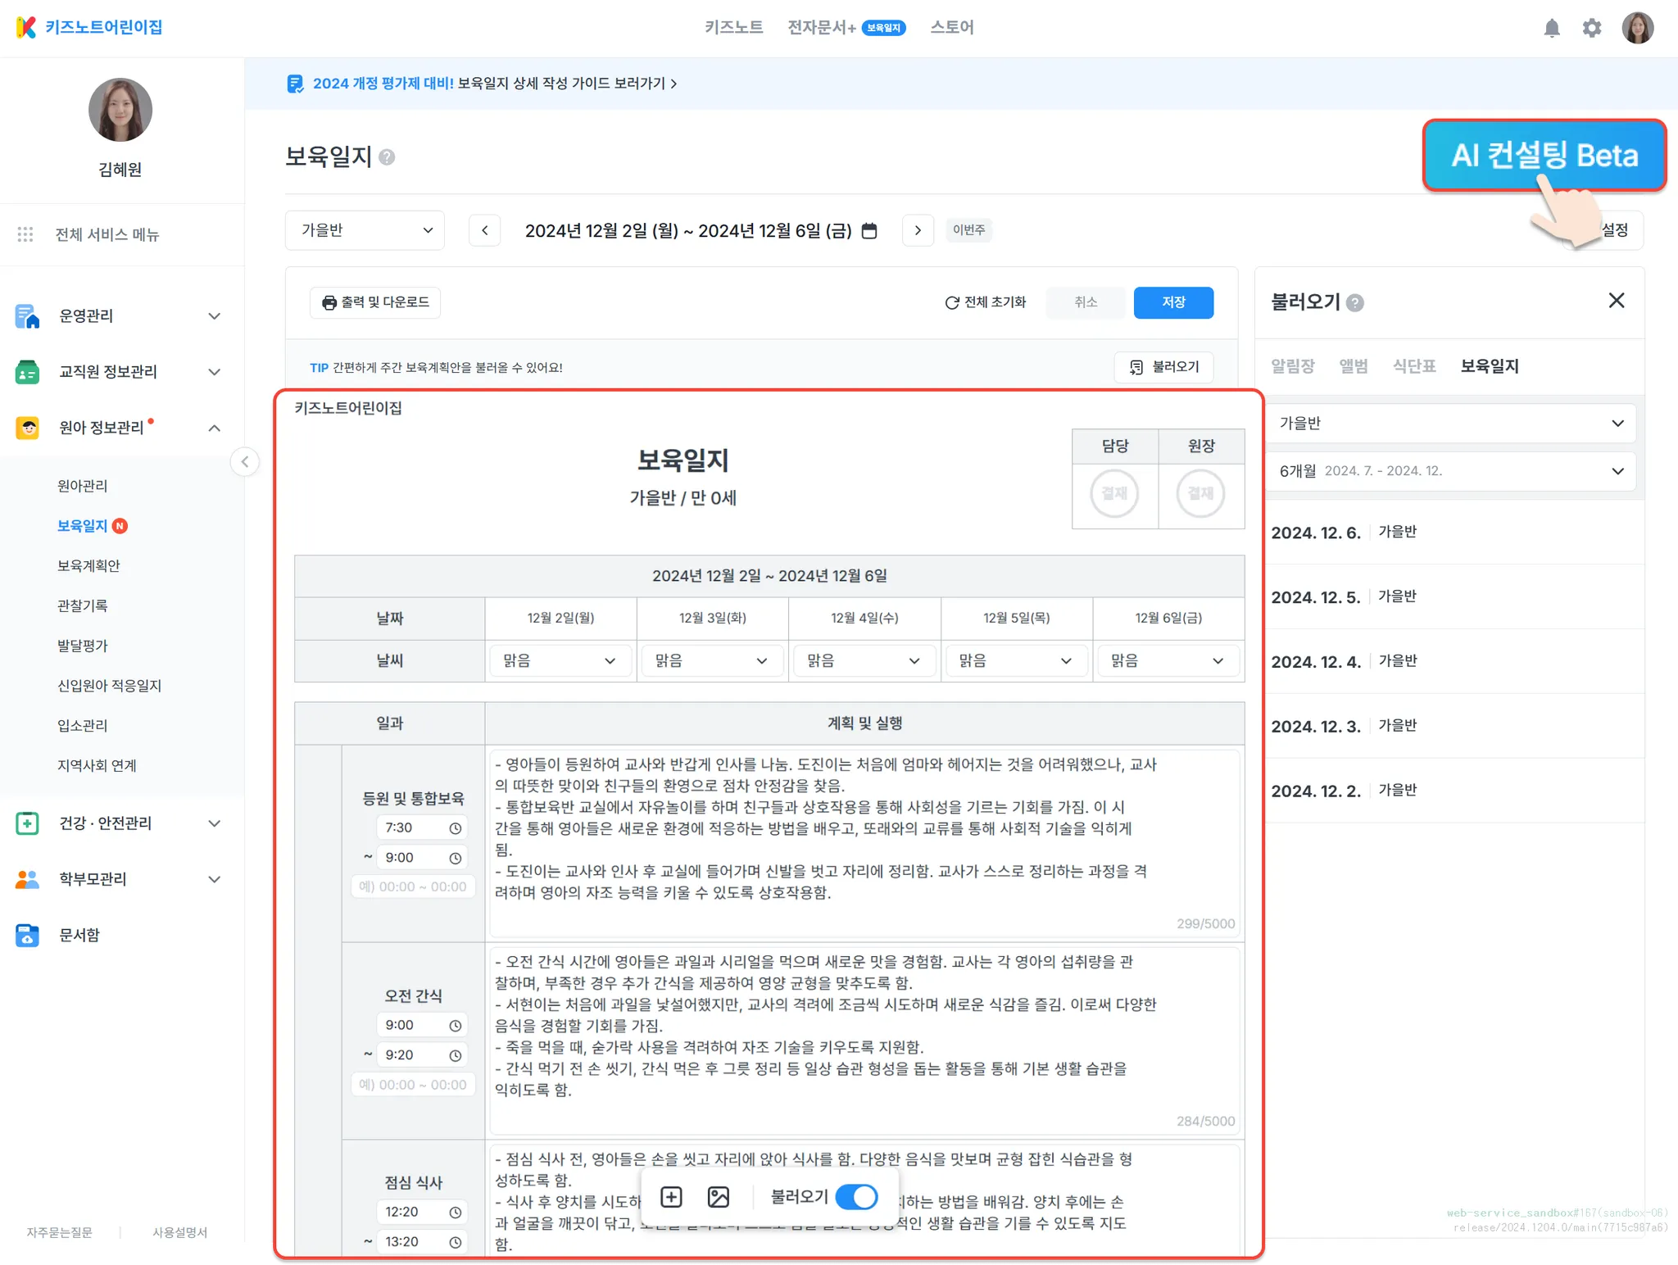Switch to the 식단표 tab
Screen dimensions: 1678x1265
(1414, 366)
